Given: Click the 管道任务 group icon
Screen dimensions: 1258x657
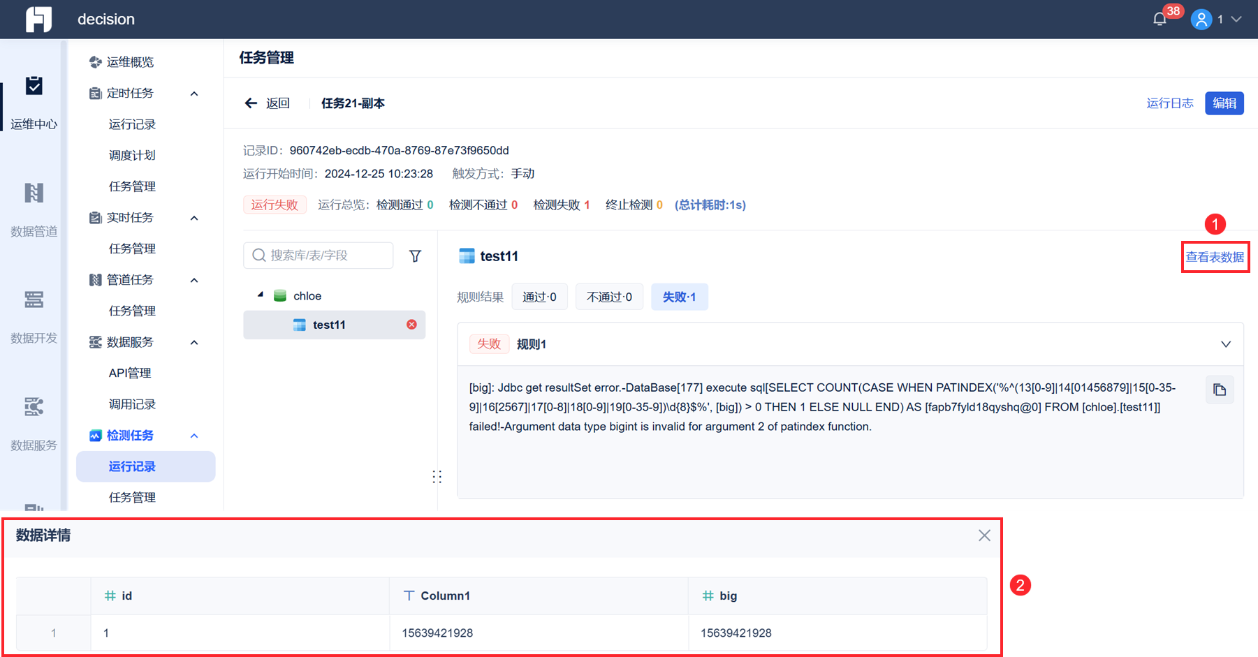Looking at the screenshot, I should coord(95,280).
